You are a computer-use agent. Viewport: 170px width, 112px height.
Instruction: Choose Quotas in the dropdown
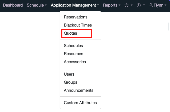click(80, 33)
